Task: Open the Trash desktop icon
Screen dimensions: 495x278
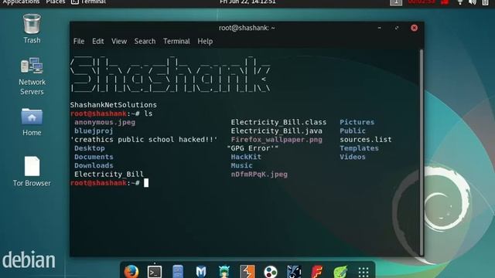Action: [x=32, y=29]
